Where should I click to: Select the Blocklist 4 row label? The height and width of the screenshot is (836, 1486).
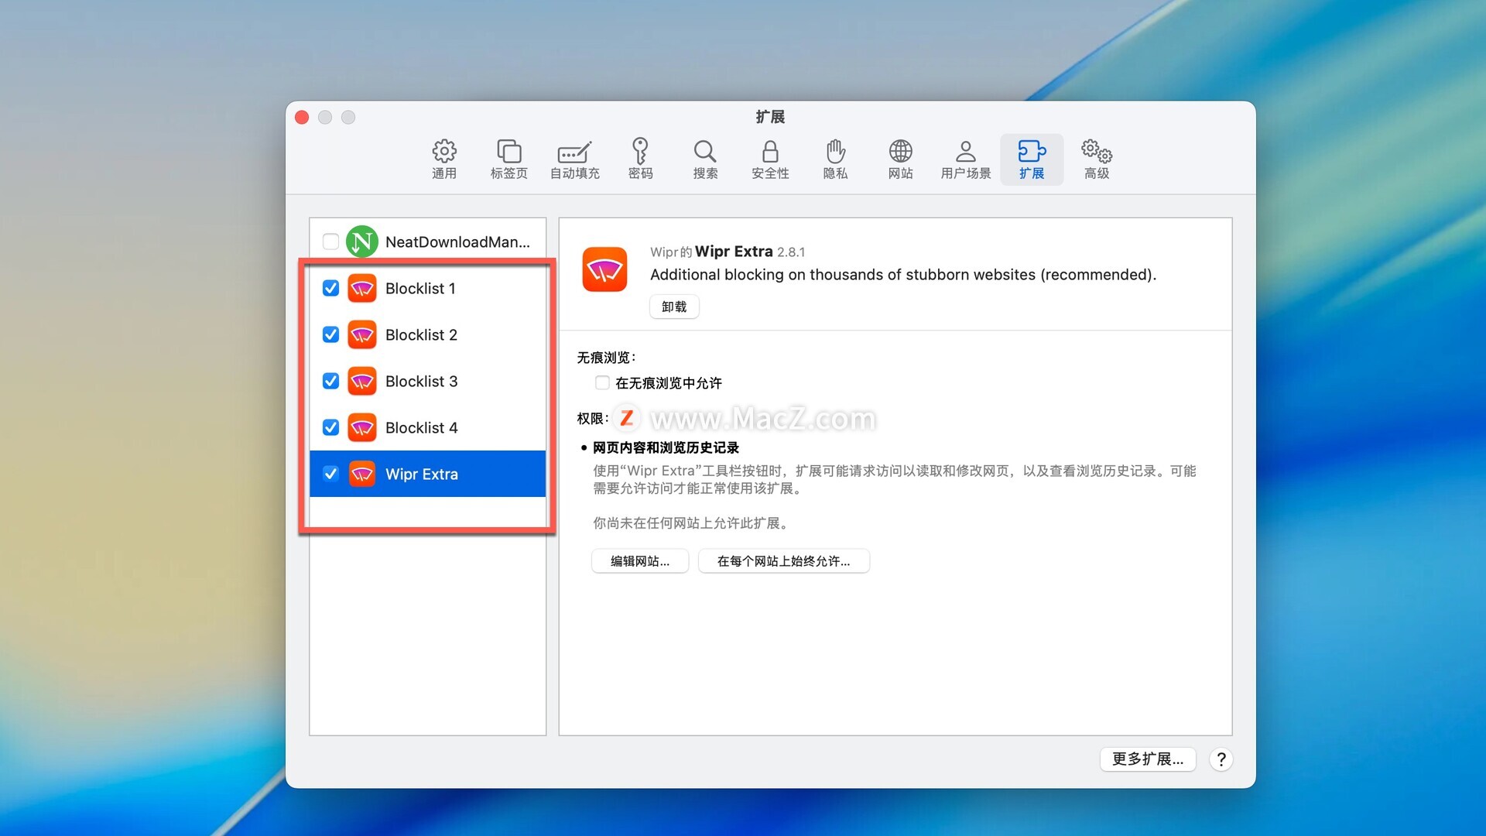[421, 427]
